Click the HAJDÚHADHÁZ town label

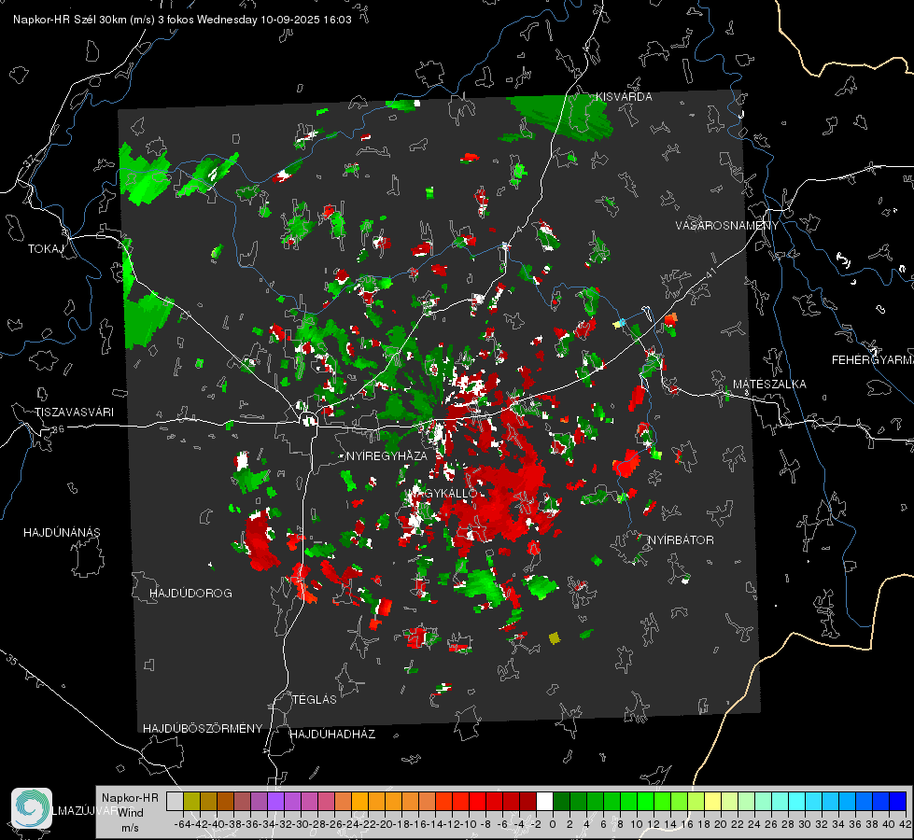[x=332, y=734]
